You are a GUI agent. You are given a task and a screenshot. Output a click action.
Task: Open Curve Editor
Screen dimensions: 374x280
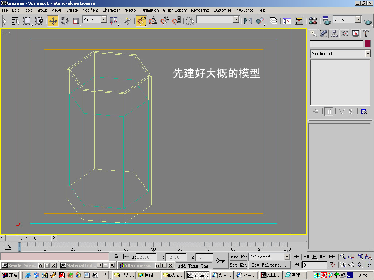(x=287, y=21)
